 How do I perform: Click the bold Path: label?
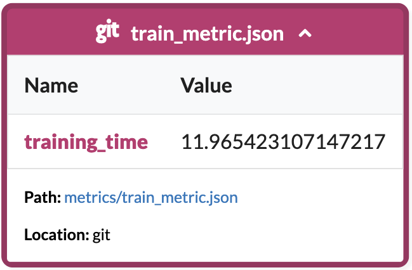[43, 198]
